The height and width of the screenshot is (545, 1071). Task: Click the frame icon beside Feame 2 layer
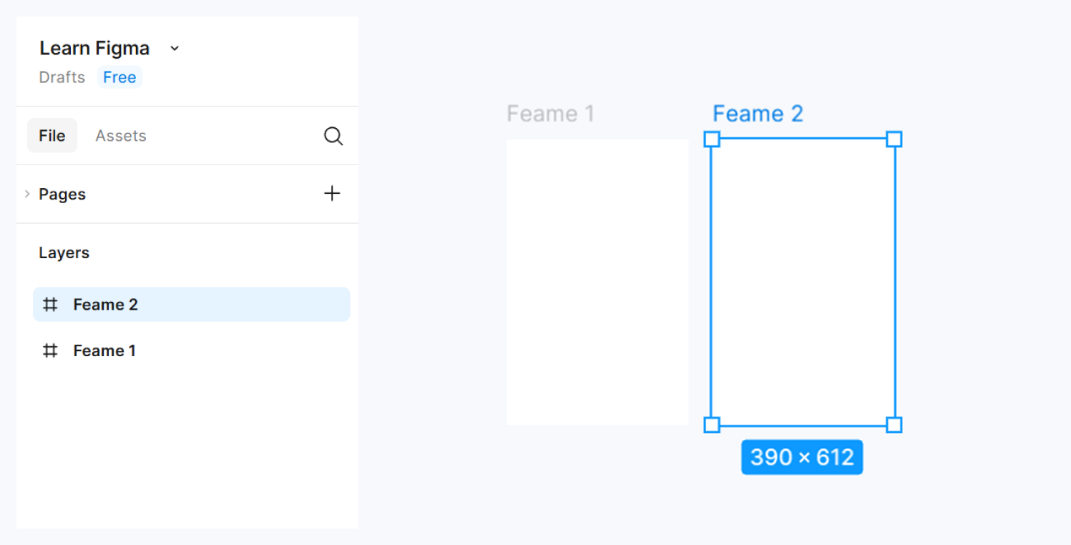click(50, 304)
